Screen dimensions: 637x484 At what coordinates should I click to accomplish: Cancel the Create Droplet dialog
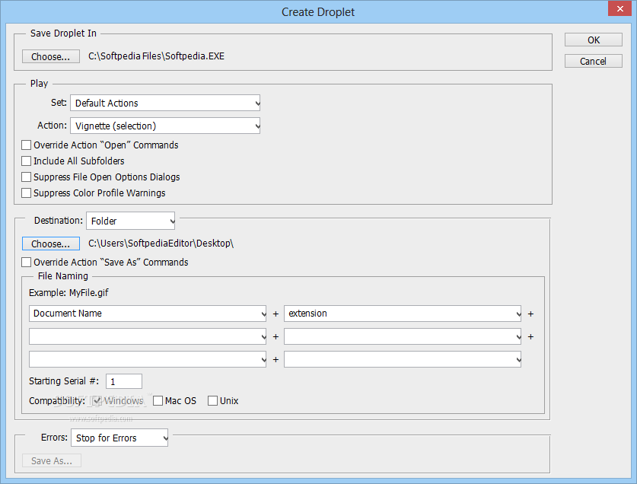593,61
